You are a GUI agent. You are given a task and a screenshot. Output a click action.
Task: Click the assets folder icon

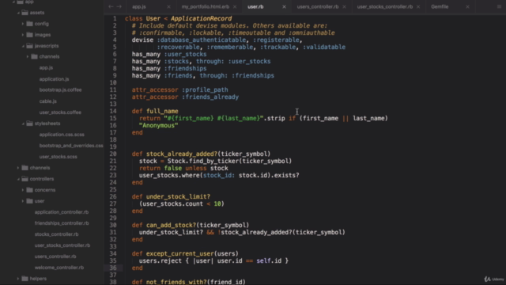pyautogui.click(x=25, y=13)
